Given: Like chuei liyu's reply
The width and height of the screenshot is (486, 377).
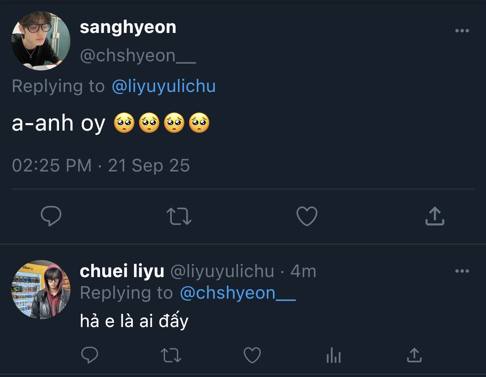Looking at the screenshot, I should tap(252, 355).
